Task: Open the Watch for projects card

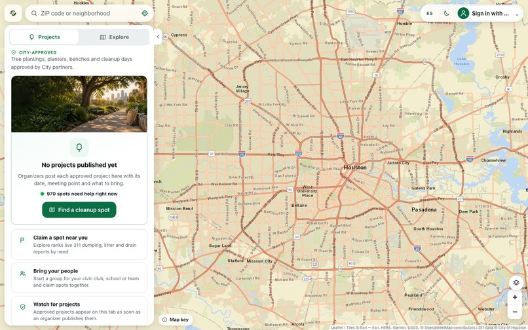Action: (x=79, y=310)
